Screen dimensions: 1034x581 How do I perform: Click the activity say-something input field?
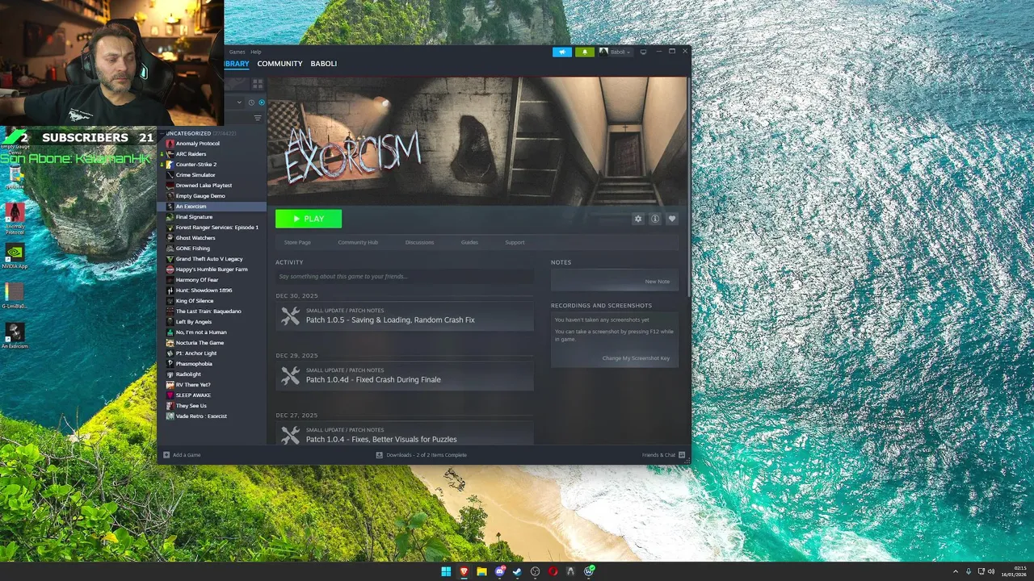405,277
